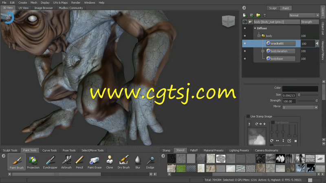
Task: Collapse the body folder tree node
Action: [259, 36]
